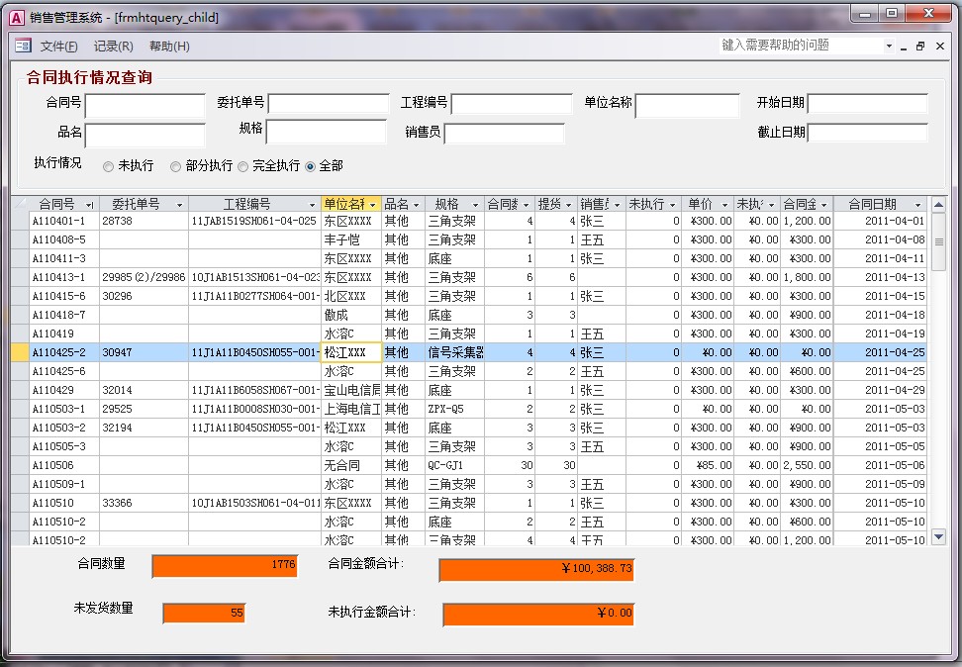Select cell ZPX-Q5 in 规格 column
The image size is (962, 667).
[454, 410]
